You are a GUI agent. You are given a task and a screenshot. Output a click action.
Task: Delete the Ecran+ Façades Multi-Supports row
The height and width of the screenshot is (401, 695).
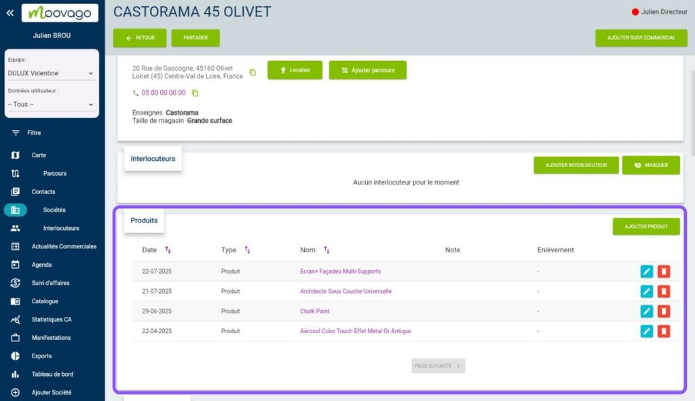(664, 271)
